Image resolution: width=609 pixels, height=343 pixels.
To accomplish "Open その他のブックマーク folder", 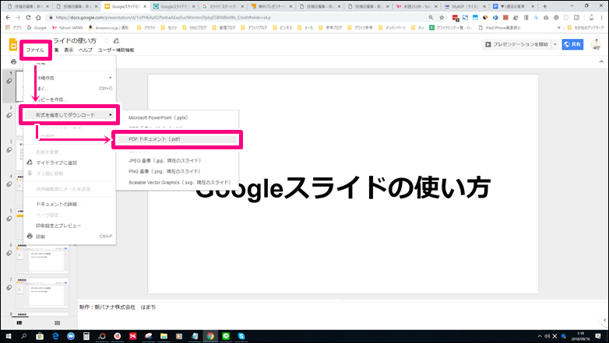I will [586, 27].
